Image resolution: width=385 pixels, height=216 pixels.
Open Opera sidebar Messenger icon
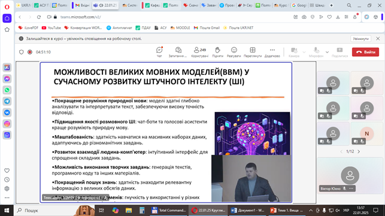click(7, 79)
